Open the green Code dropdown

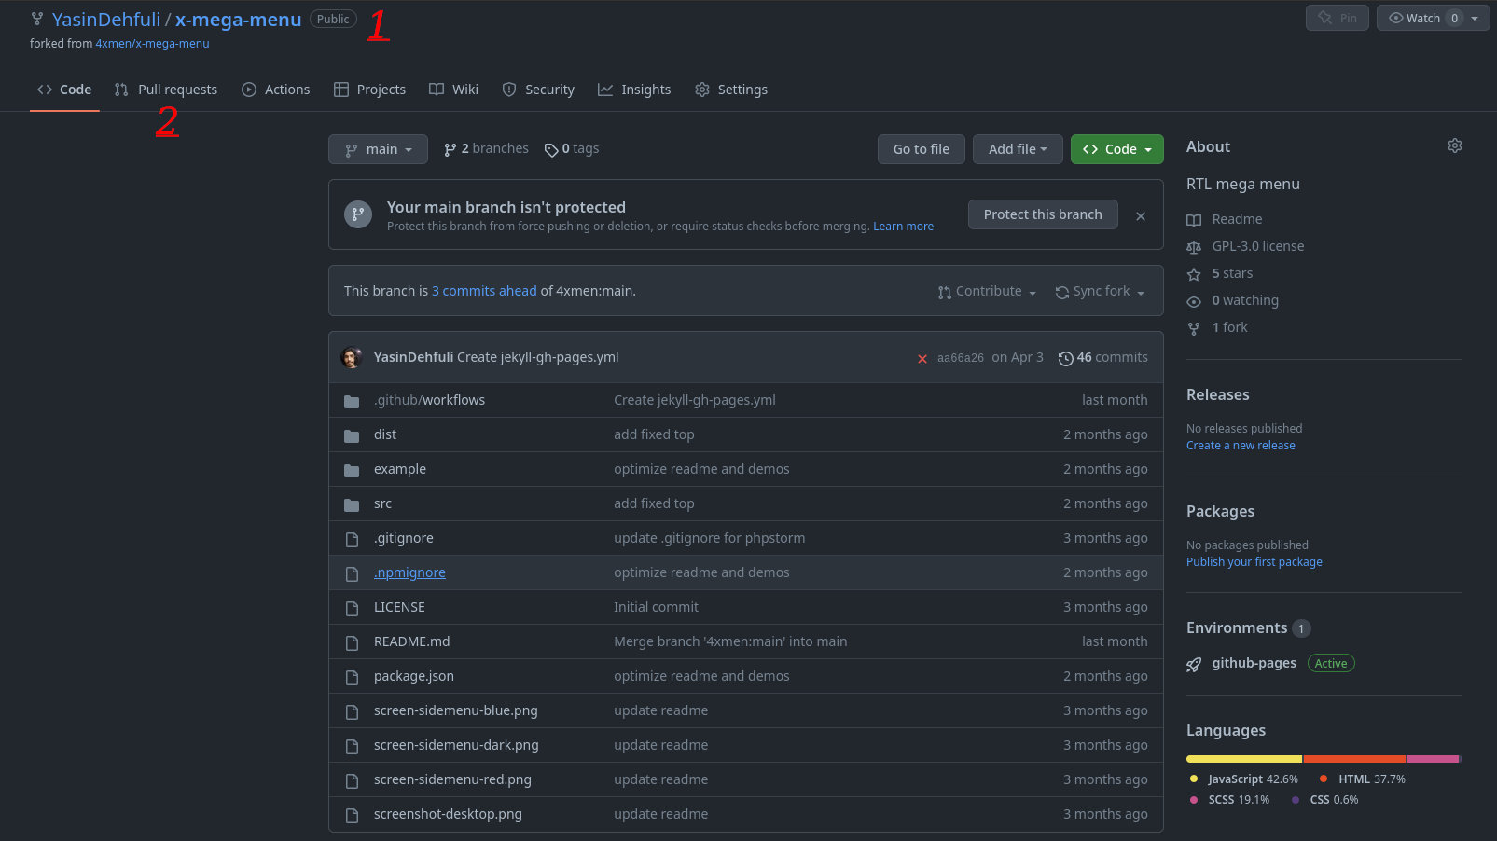pyautogui.click(x=1117, y=149)
